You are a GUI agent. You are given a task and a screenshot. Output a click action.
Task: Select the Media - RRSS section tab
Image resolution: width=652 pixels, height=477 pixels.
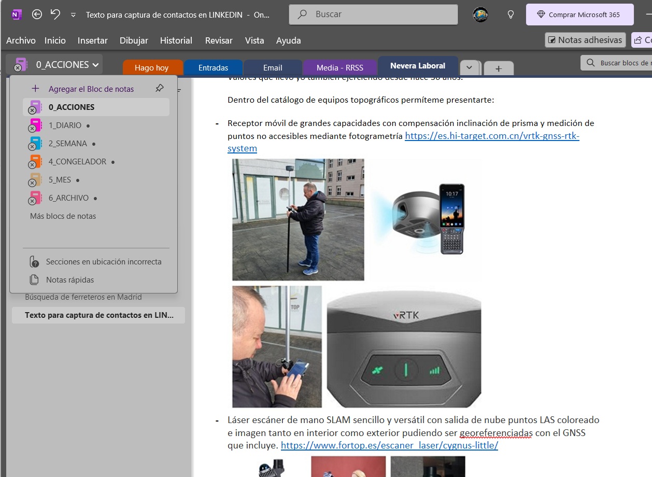[339, 68]
